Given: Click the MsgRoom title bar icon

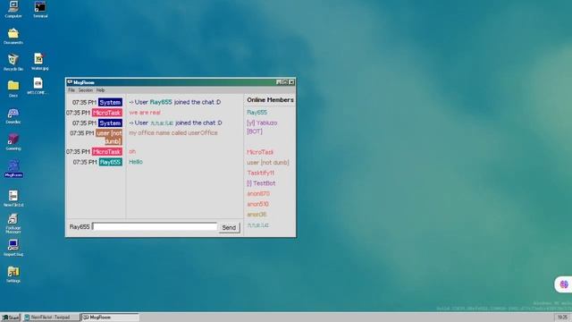Looking at the screenshot, I should pyautogui.click(x=70, y=82).
